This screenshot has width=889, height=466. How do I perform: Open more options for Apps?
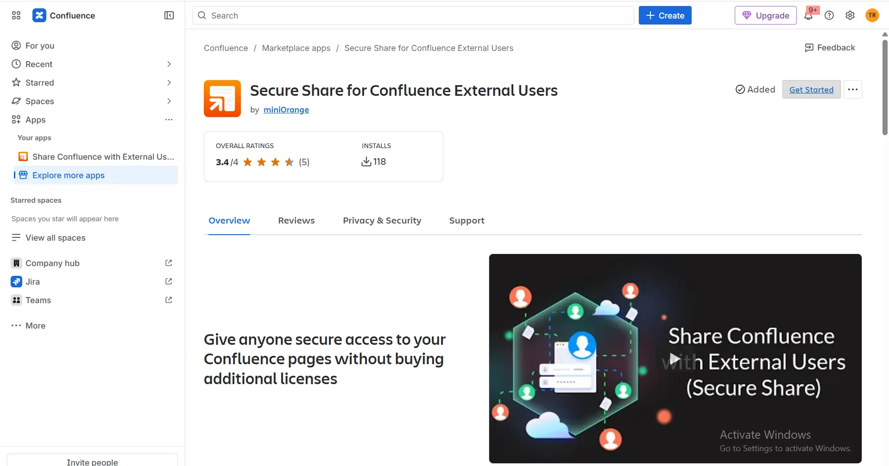point(169,119)
